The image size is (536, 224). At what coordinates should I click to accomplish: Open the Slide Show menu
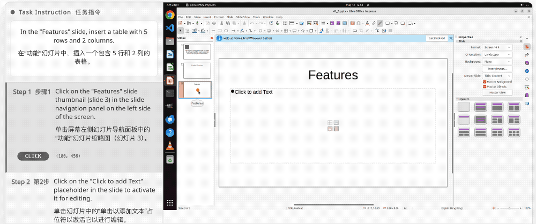(243, 17)
